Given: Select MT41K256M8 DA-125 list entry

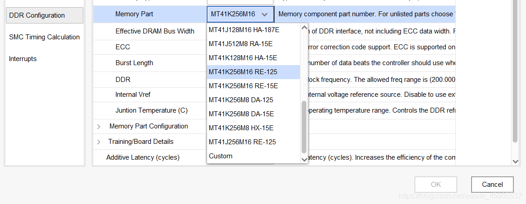Looking at the screenshot, I should [x=241, y=100].
